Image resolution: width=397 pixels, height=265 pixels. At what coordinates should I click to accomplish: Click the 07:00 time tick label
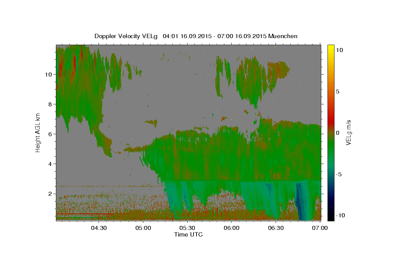pyautogui.click(x=320, y=228)
